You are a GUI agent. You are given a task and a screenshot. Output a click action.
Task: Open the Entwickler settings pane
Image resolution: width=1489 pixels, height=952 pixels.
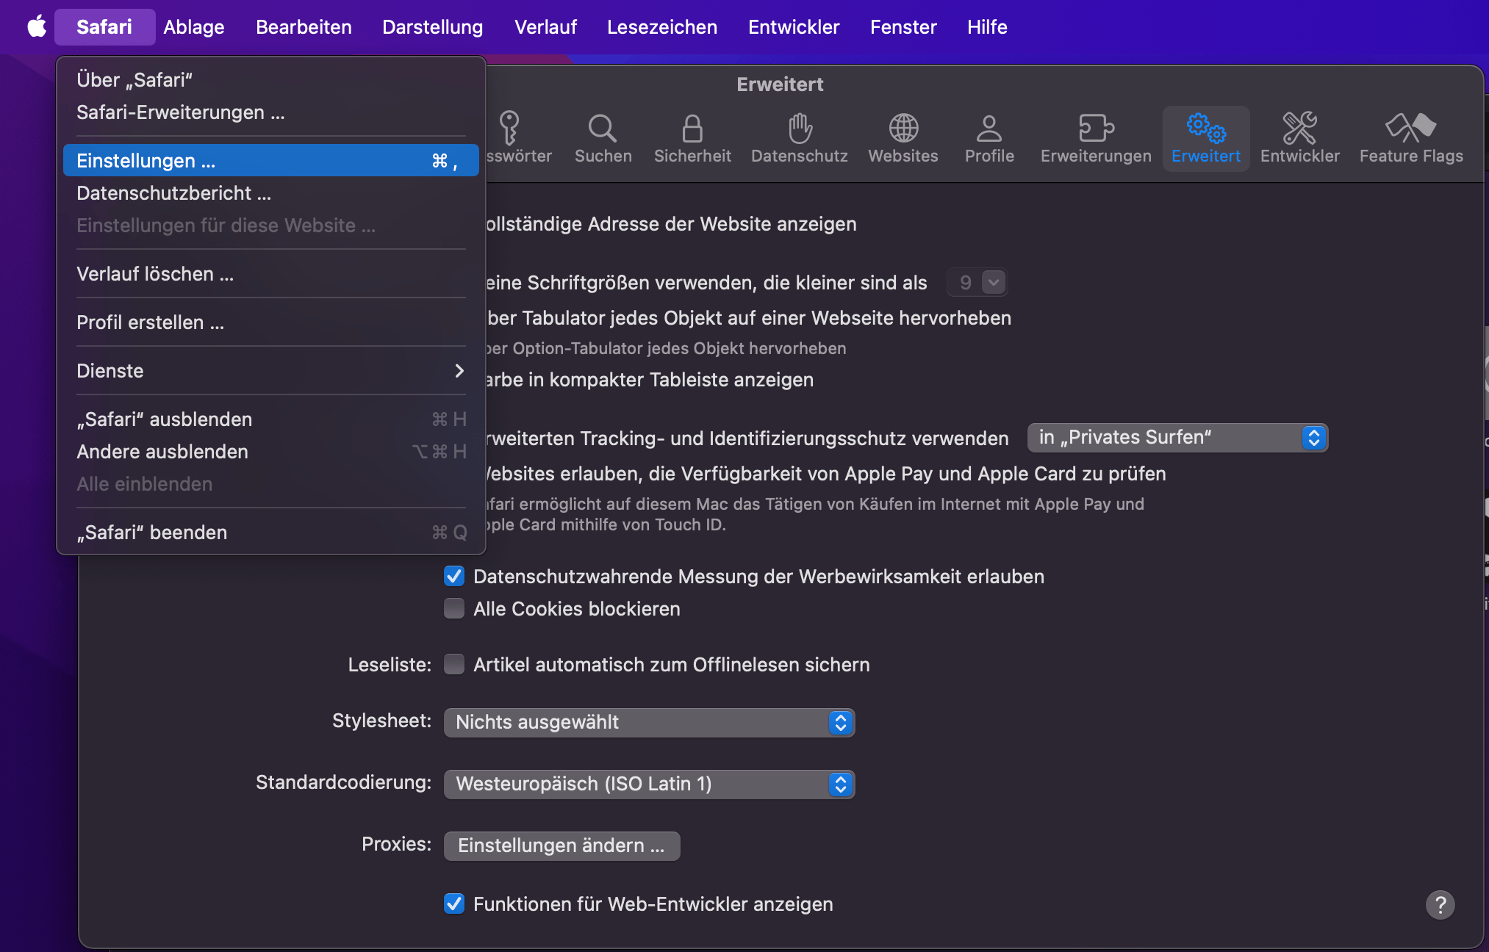click(1299, 138)
